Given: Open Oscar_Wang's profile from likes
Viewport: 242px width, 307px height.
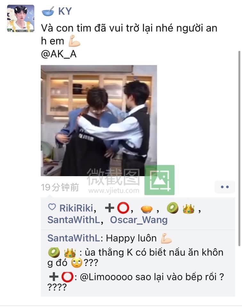Looking at the screenshot, I should click(139, 220).
